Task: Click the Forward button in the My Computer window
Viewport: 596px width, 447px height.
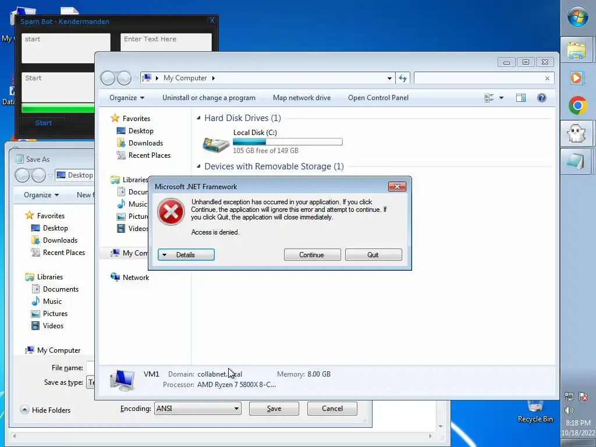Action: tap(124, 79)
